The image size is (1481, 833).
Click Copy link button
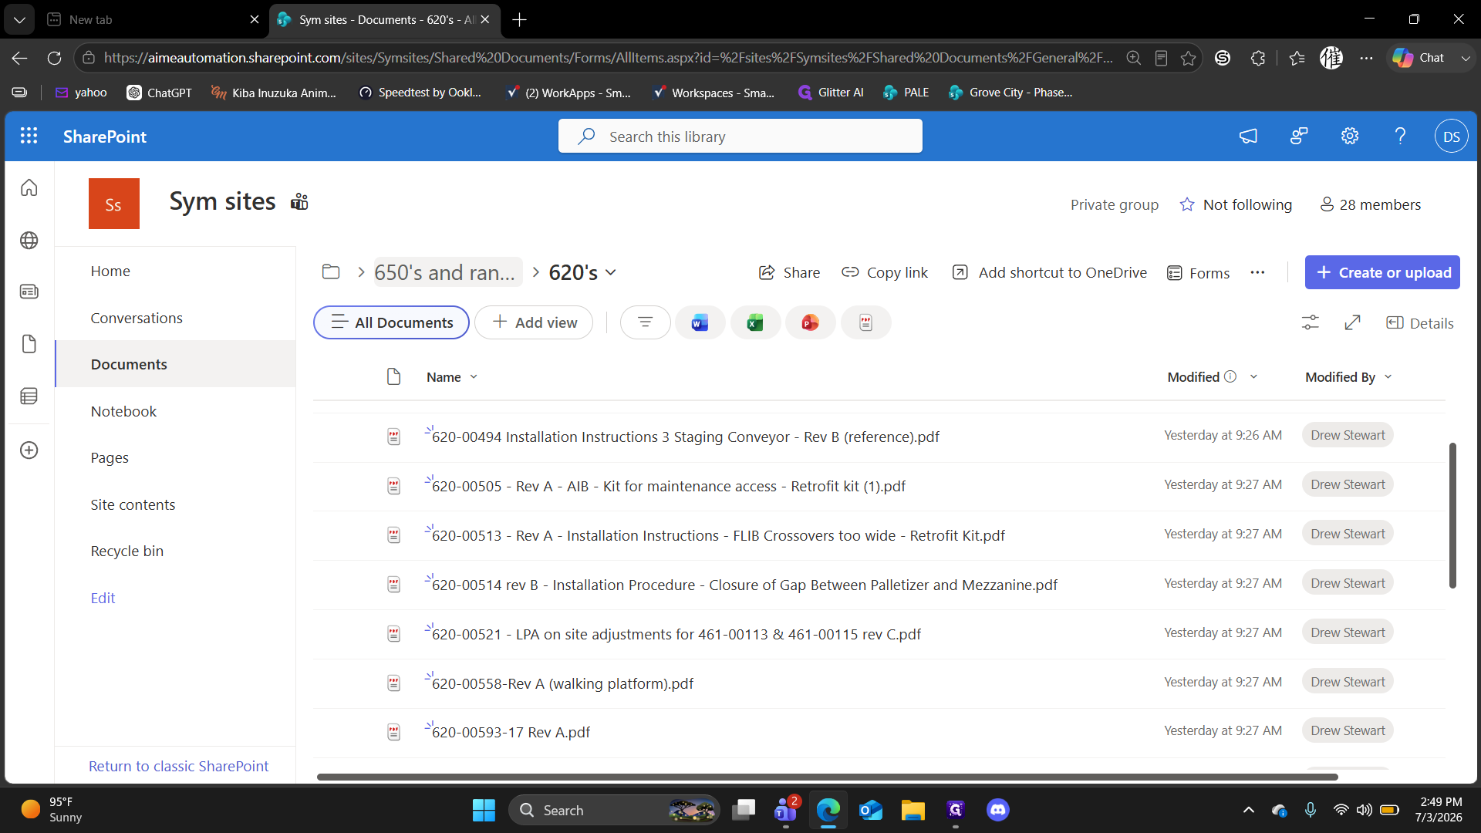coord(885,272)
